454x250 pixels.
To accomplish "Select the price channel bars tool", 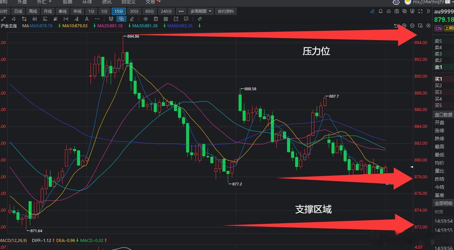I will (35, 19).
